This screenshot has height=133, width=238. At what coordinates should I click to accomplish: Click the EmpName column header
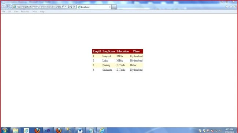click(x=109, y=51)
